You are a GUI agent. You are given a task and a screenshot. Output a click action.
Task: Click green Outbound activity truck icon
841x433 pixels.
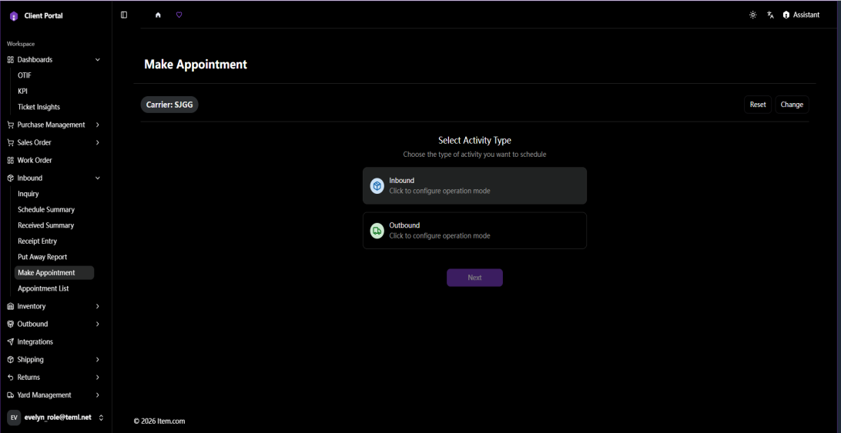point(377,231)
